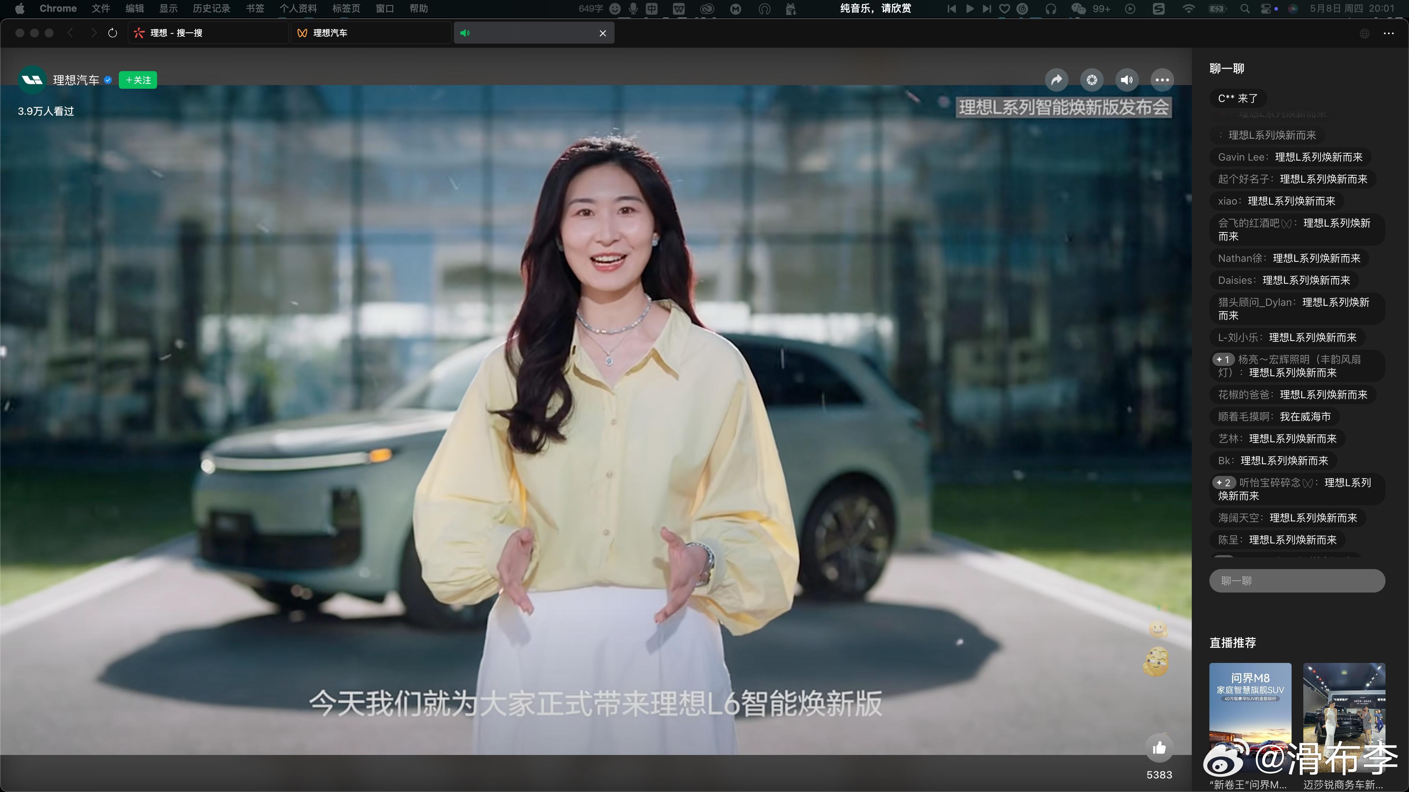Open the 理想汽车 channel name link
Viewport: 1409px width, 792px height.
pos(76,80)
